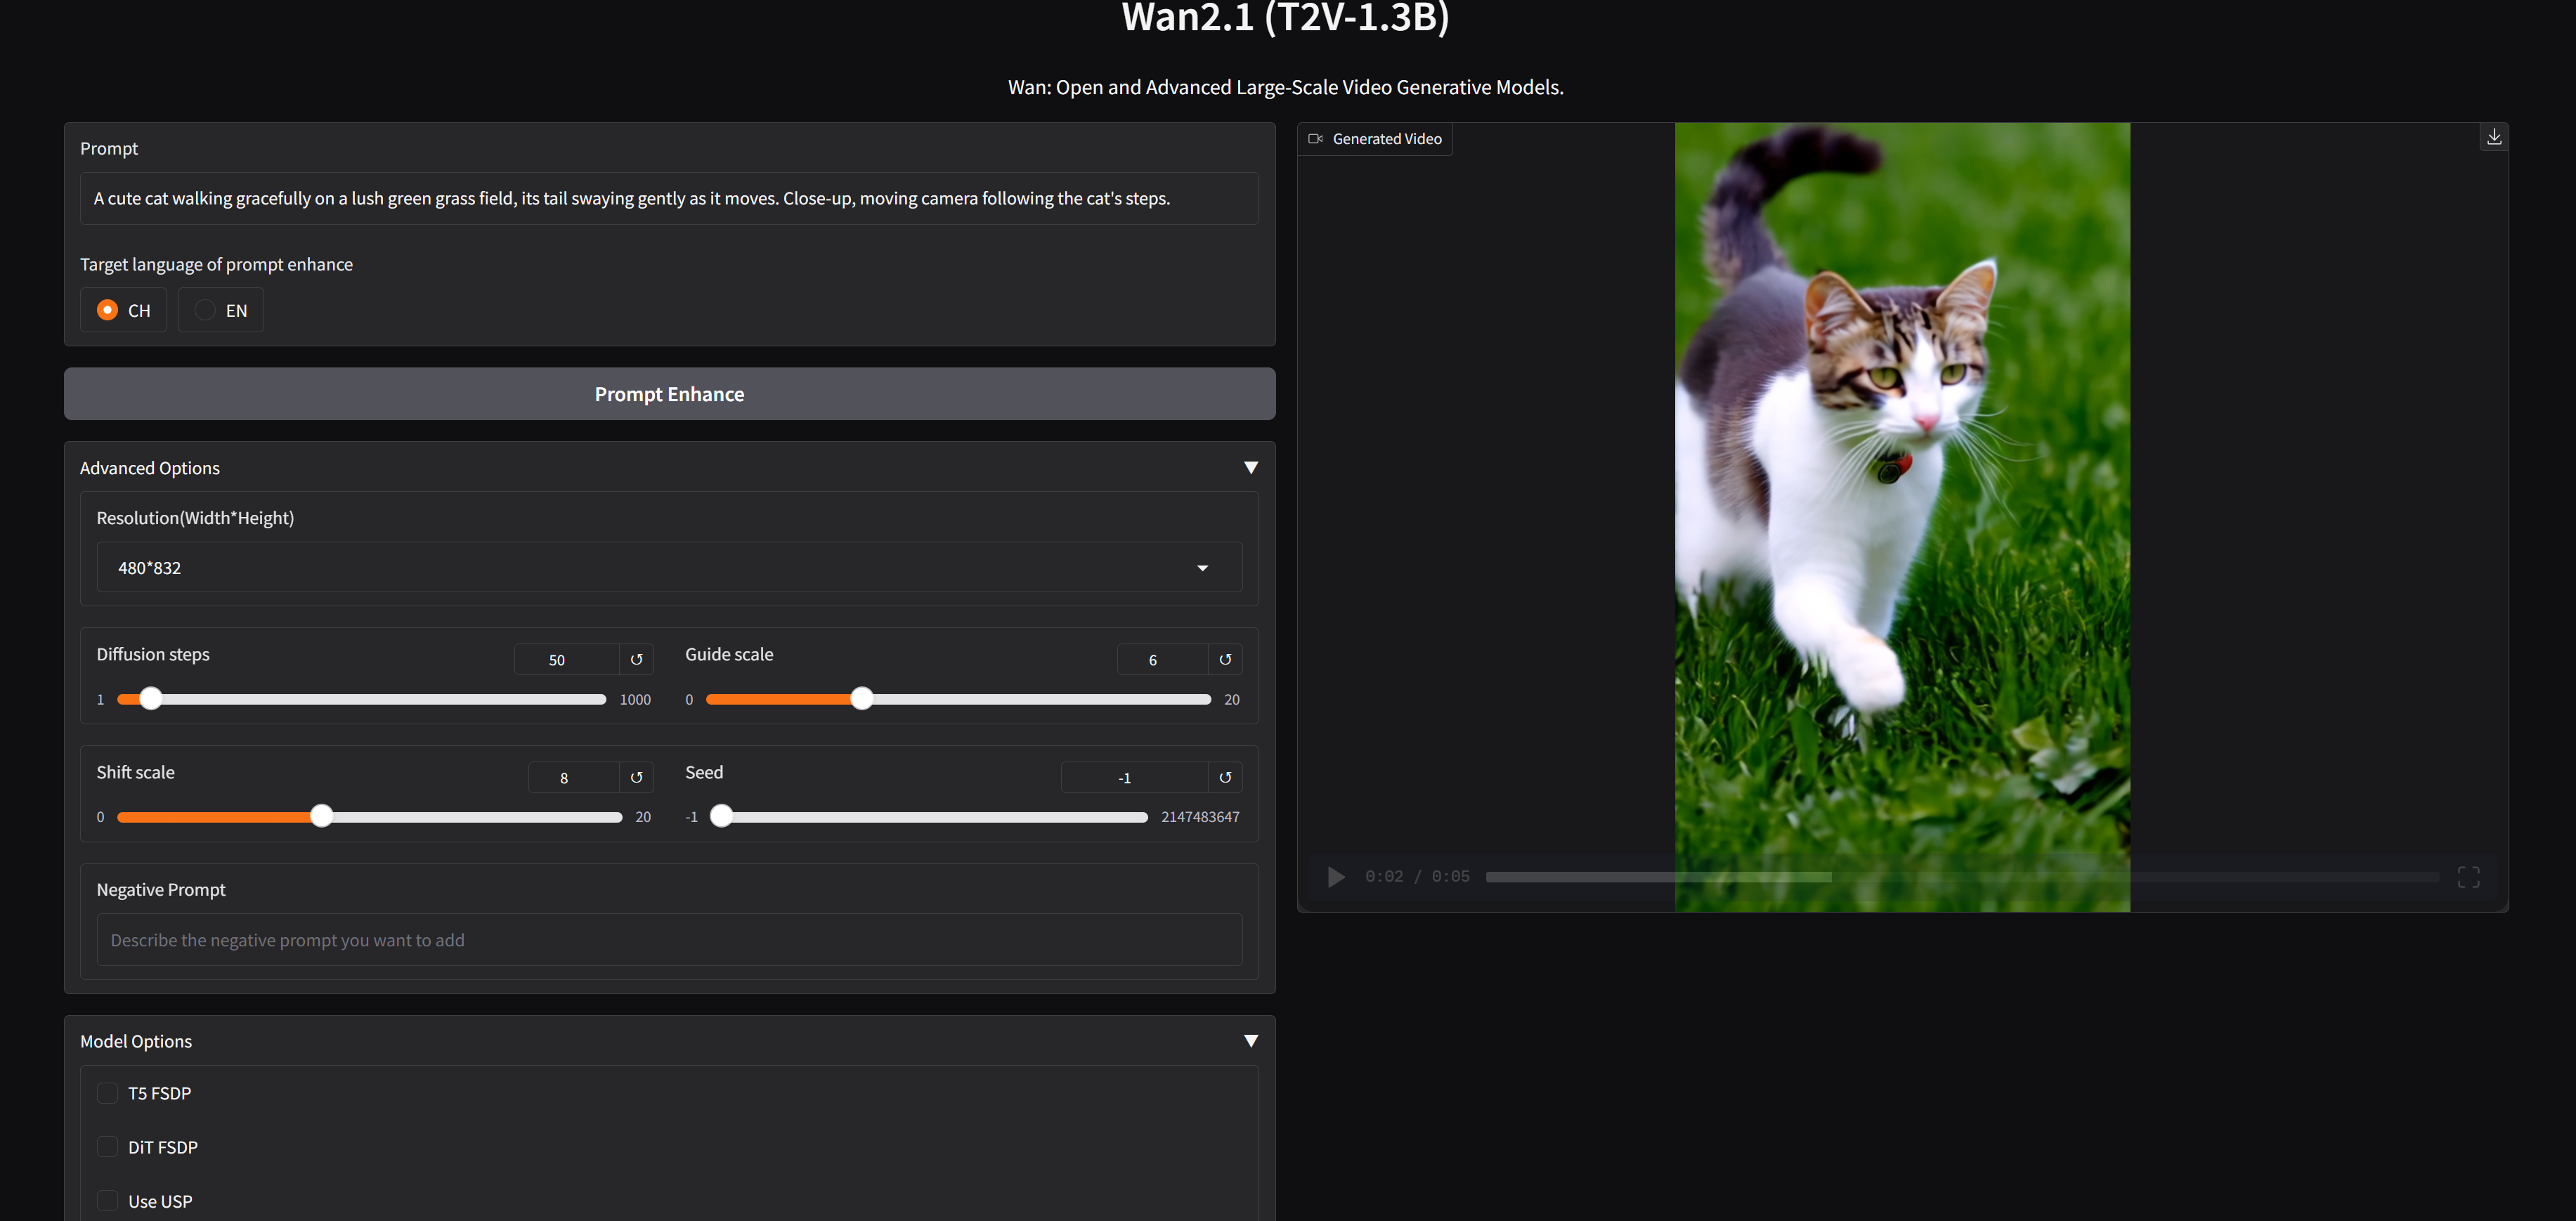Click the Negative Prompt text field
Viewport: 2576px width, 1221px height.
(x=669, y=940)
